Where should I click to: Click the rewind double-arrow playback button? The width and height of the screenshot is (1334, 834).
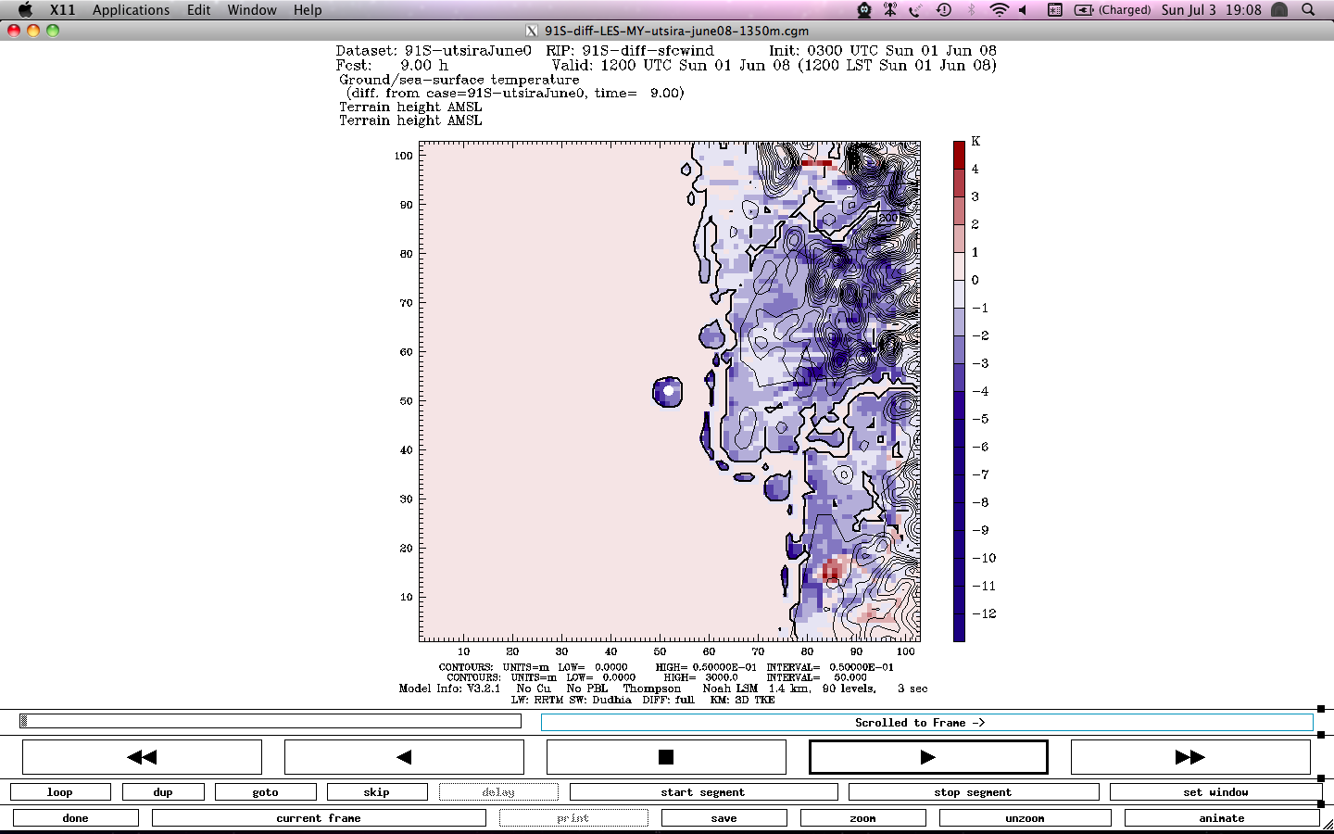(x=142, y=757)
